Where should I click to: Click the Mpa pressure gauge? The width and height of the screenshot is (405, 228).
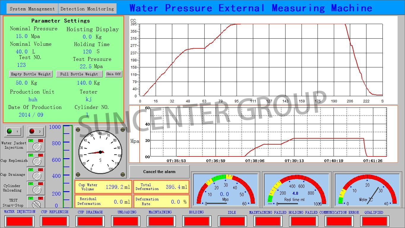[x=226, y=190]
